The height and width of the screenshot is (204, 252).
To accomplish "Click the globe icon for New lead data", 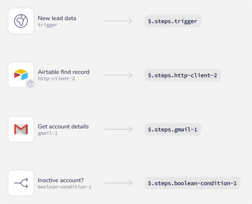I will pos(21,21).
